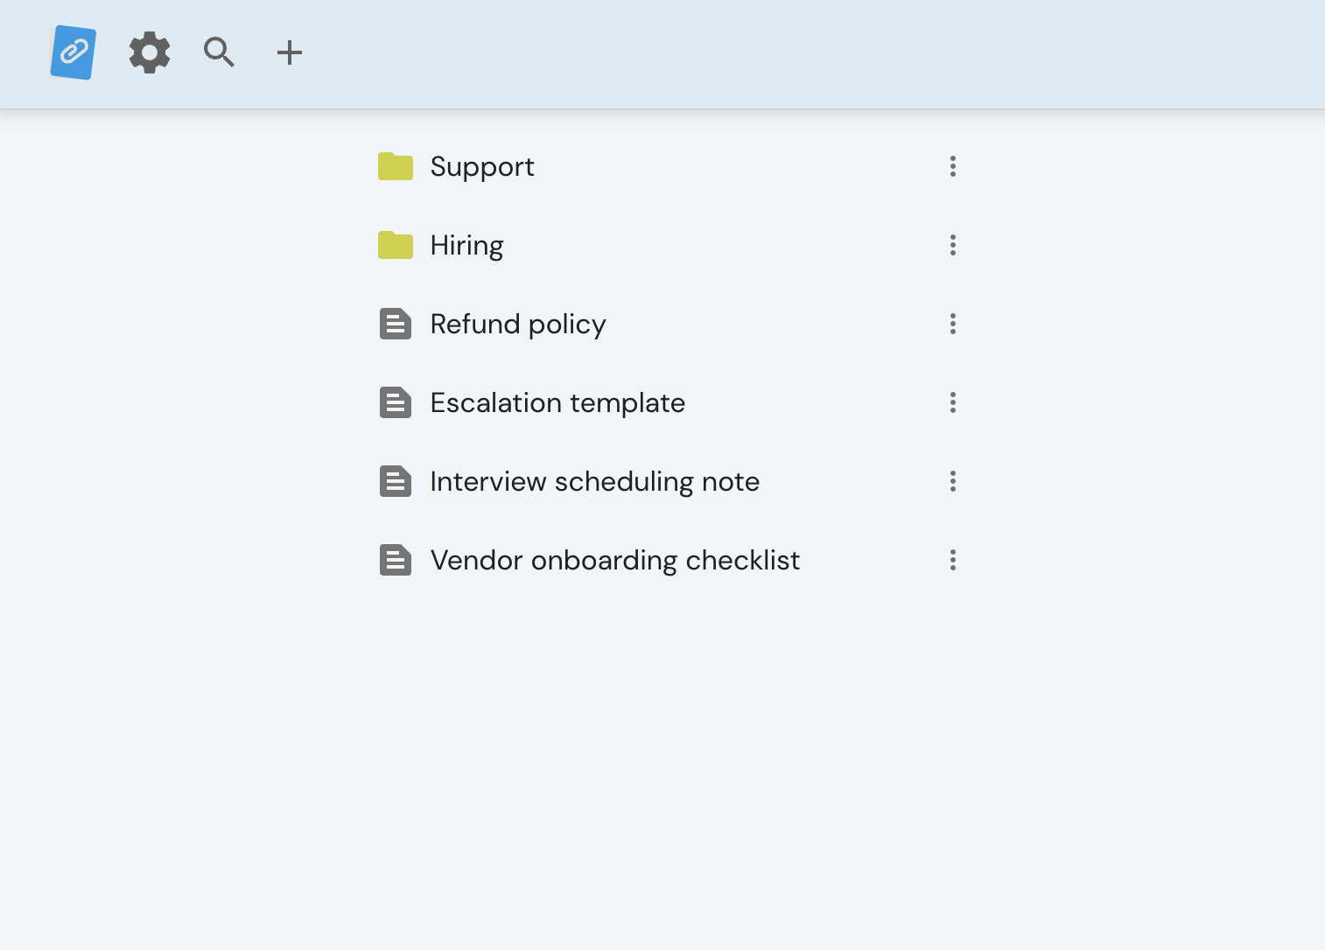Open the Hiring folder

tap(466, 245)
